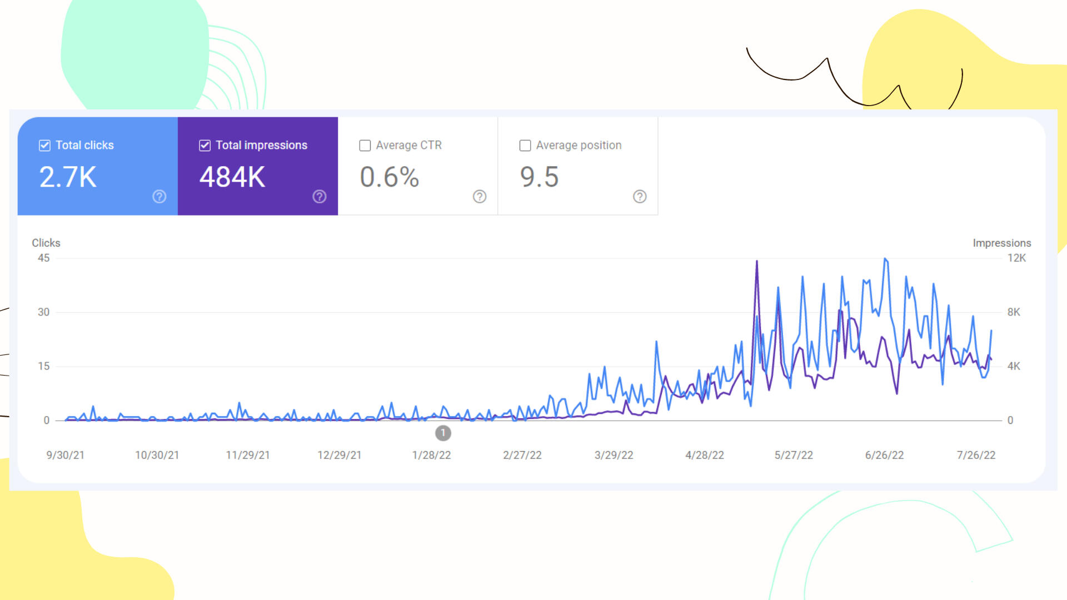Select the 2.7K total clicks value
The height and width of the screenshot is (600, 1067).
click(68, 177)
